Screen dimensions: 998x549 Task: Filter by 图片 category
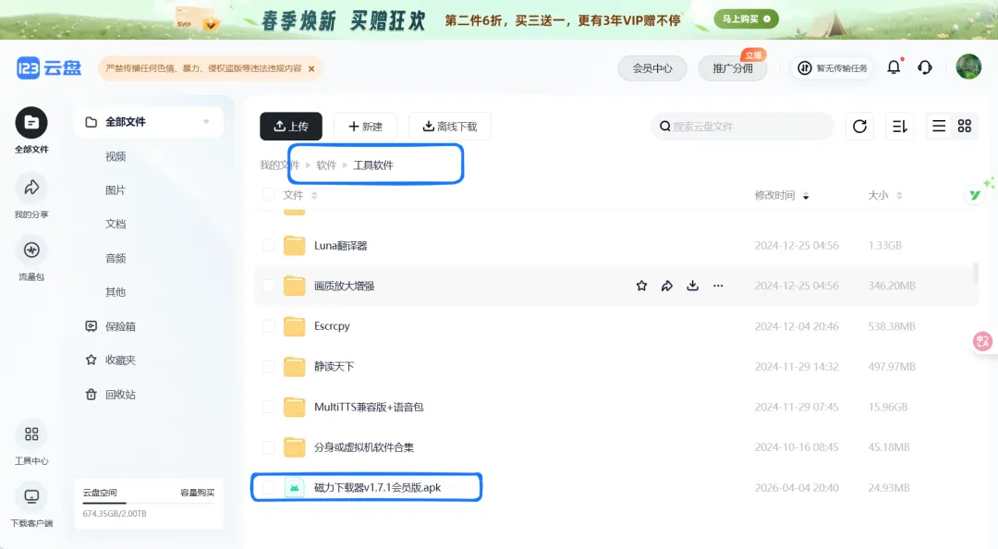pyautogui.click(x=116, y=189)
